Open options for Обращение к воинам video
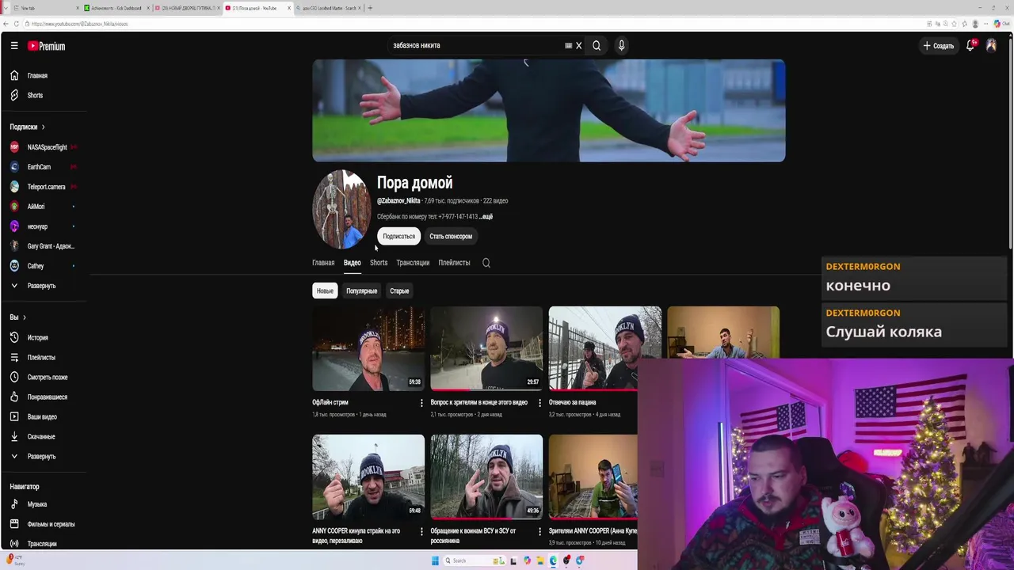This screenshot has height=570, width=1014. [539, 531]
